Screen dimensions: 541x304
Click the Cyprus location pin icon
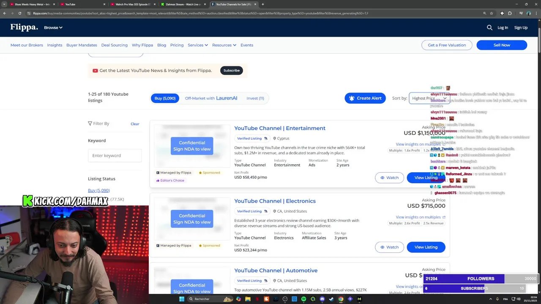[x=275, y=138]
